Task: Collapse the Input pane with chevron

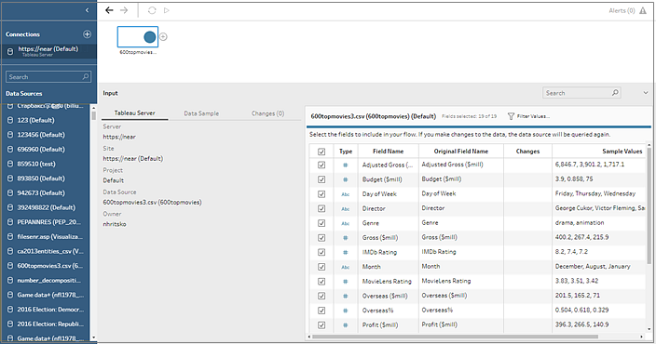Action: coord(646,93)
